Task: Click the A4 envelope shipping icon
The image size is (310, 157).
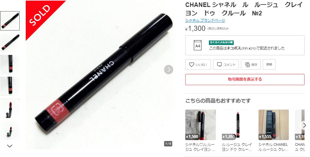Action: (x=197, y=45)
